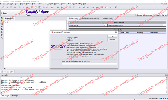Switch to the Implementation Directory tab
Image resolution: width=168 pixels, height=100 pixels.
click(x=91, y=19)
